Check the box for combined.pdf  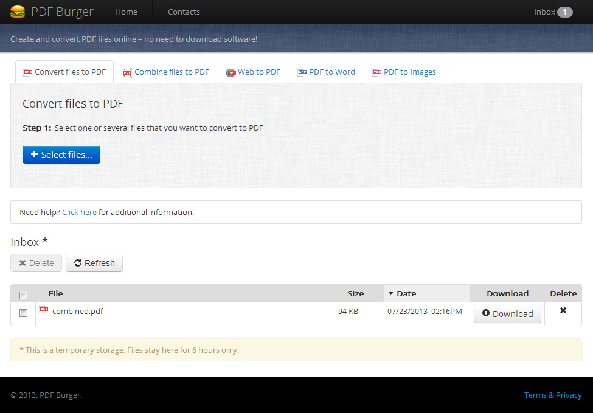click(x=23, y=313)
